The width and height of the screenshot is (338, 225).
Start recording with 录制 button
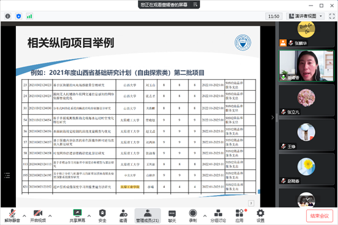pos(193,216)
